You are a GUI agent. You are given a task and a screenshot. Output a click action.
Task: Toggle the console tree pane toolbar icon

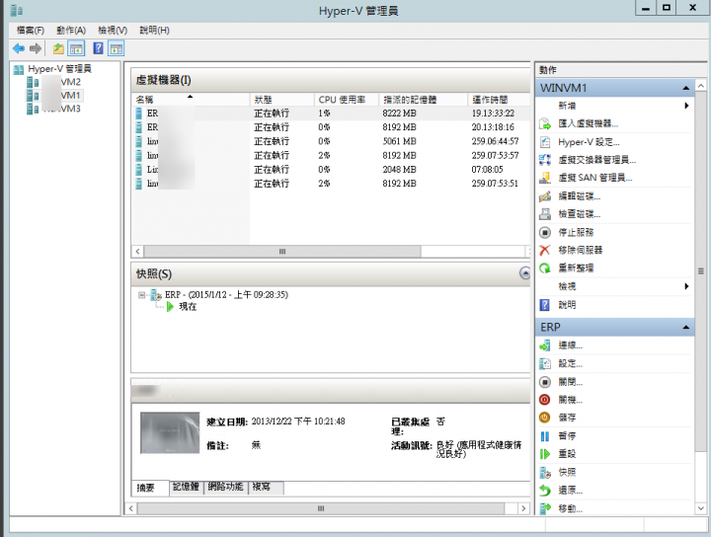(76, 48)
